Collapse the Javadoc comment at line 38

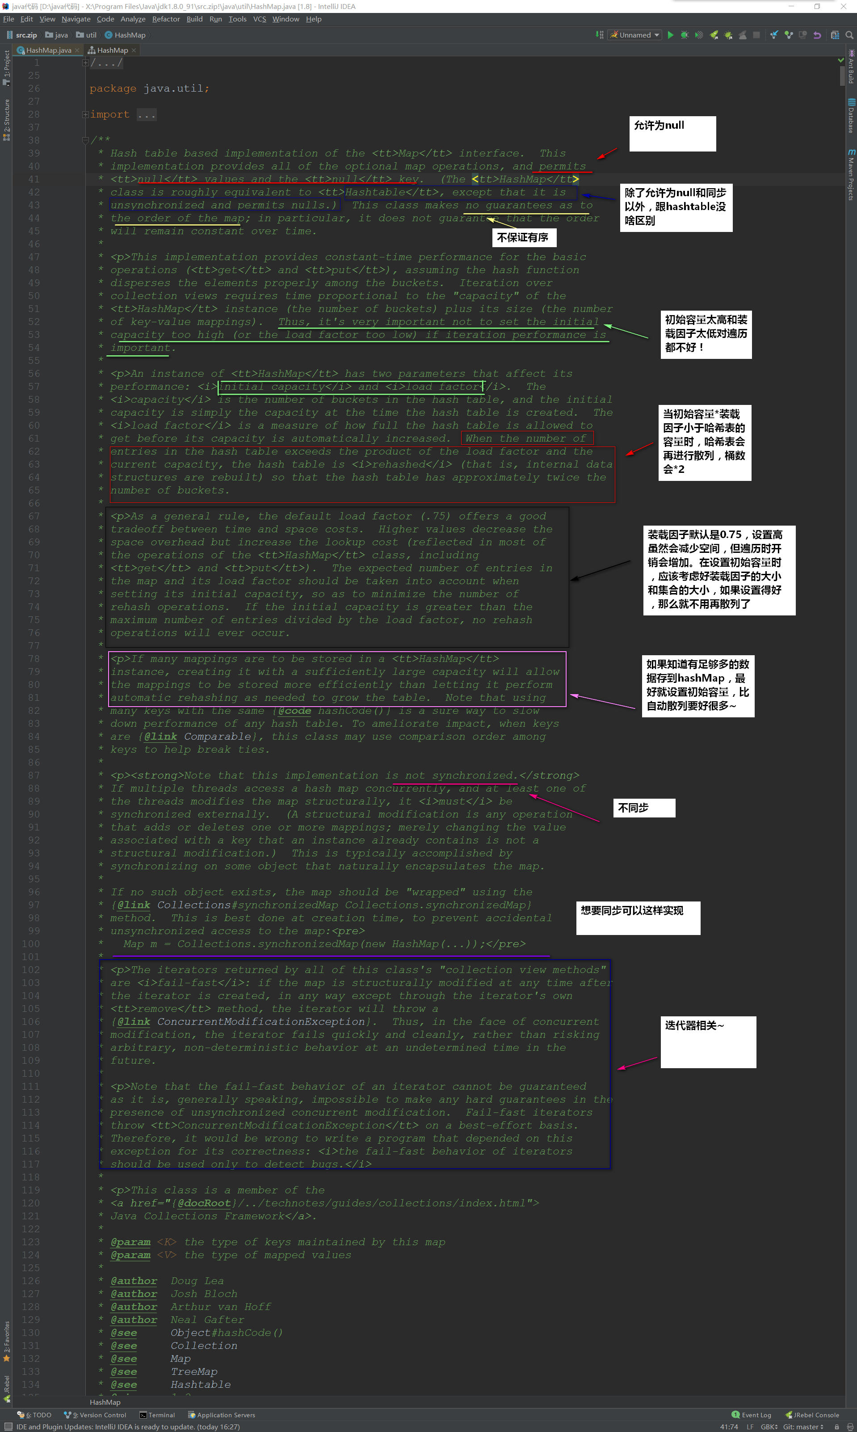(x=85, y=140)
